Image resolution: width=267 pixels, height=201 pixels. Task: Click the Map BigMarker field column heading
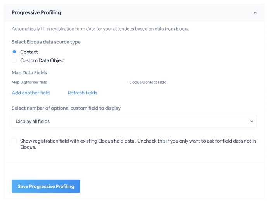(29, 82)
